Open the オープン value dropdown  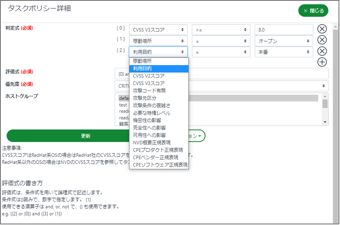click(x=284, y=41)
